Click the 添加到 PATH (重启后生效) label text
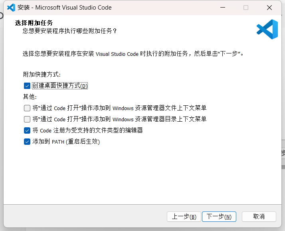Screen dimensions: 285x231 coord(66,142)
